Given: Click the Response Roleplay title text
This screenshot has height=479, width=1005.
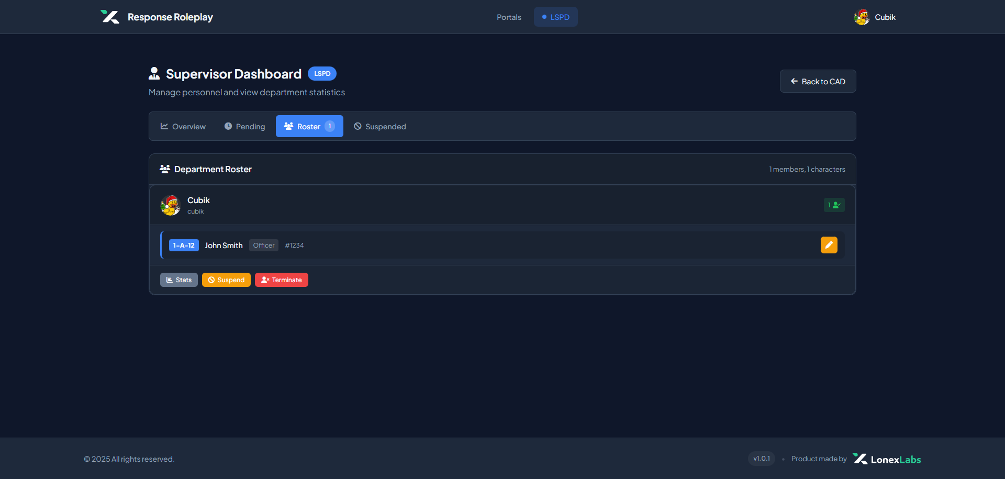Looking at the screenshot, I should (170, 17).
